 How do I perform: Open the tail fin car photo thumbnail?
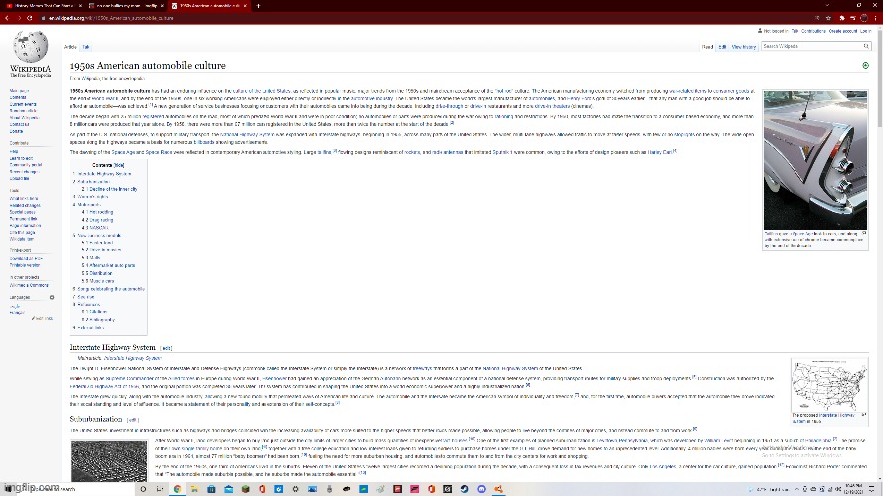pyautogui.click(x=814, y=160)
